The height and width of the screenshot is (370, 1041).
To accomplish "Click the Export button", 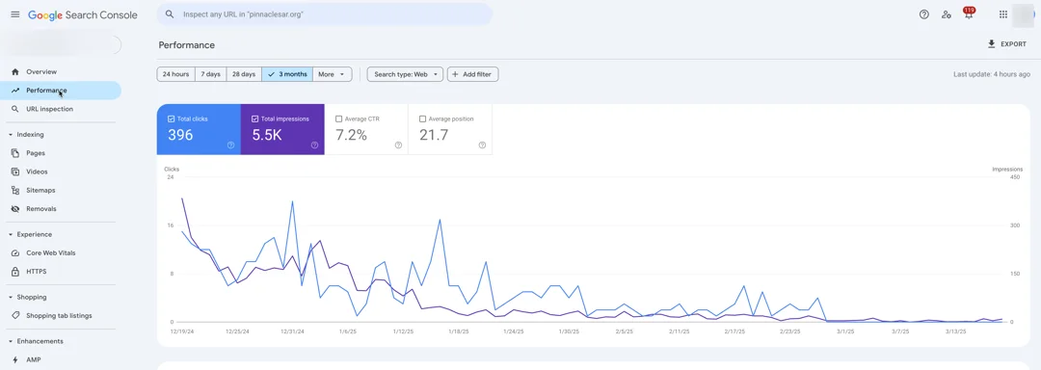I will (x=1006, y=44).
